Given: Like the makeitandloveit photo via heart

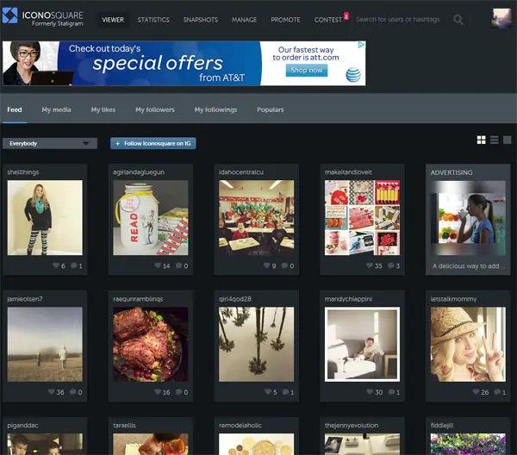Looking at the screenshot, I should pos(370,265).
